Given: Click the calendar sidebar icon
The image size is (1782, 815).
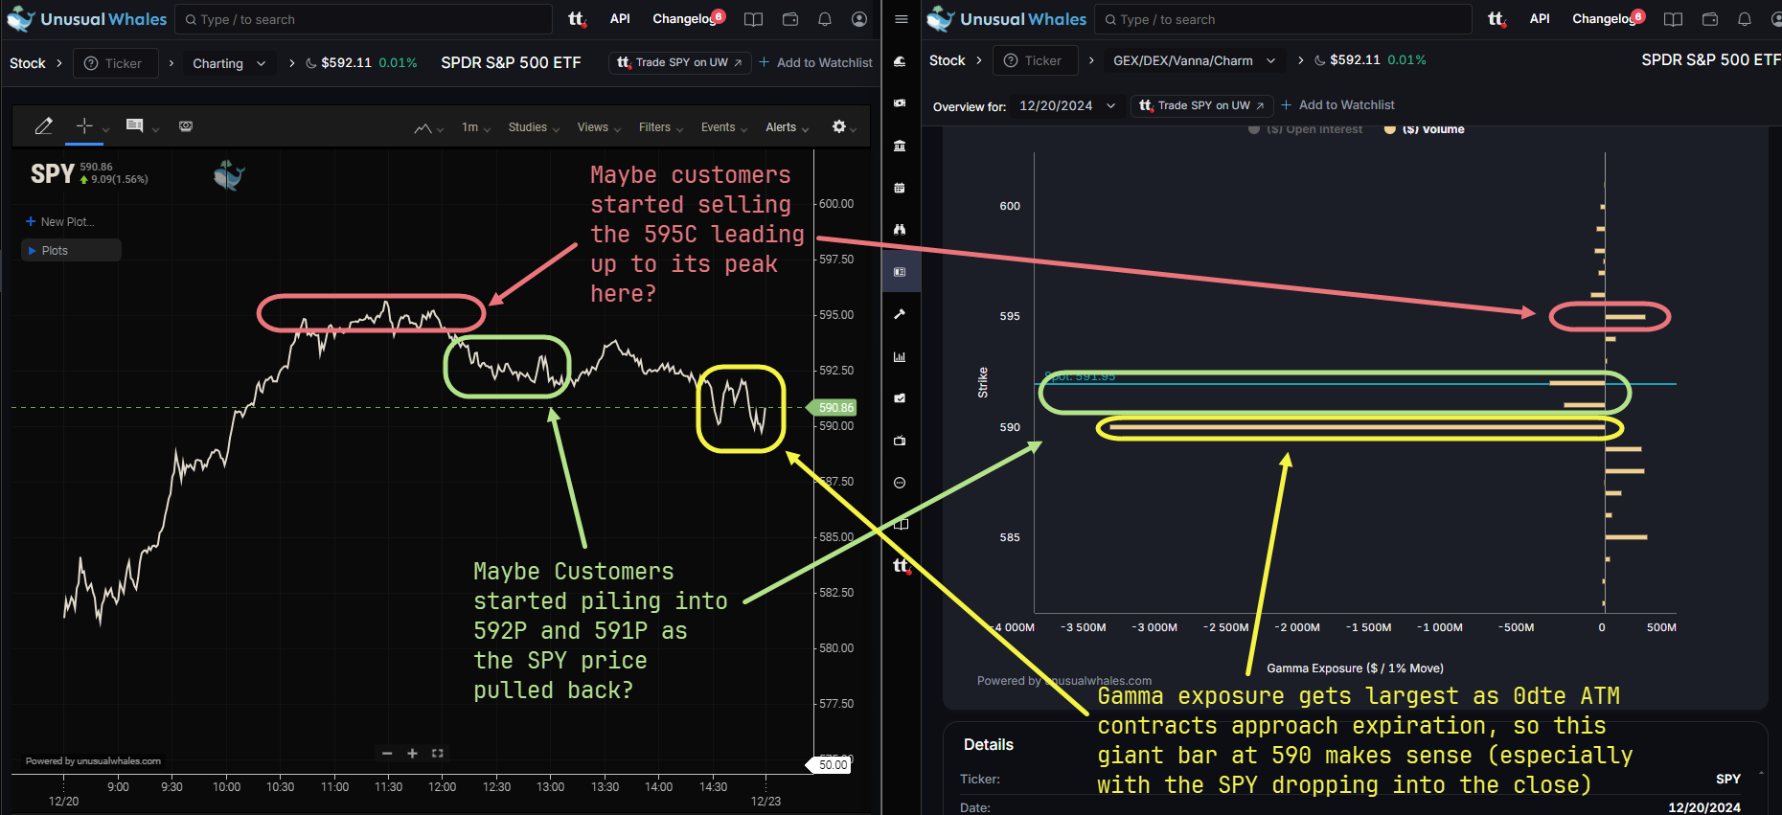Looking at the screenshot, I should 900,188.
